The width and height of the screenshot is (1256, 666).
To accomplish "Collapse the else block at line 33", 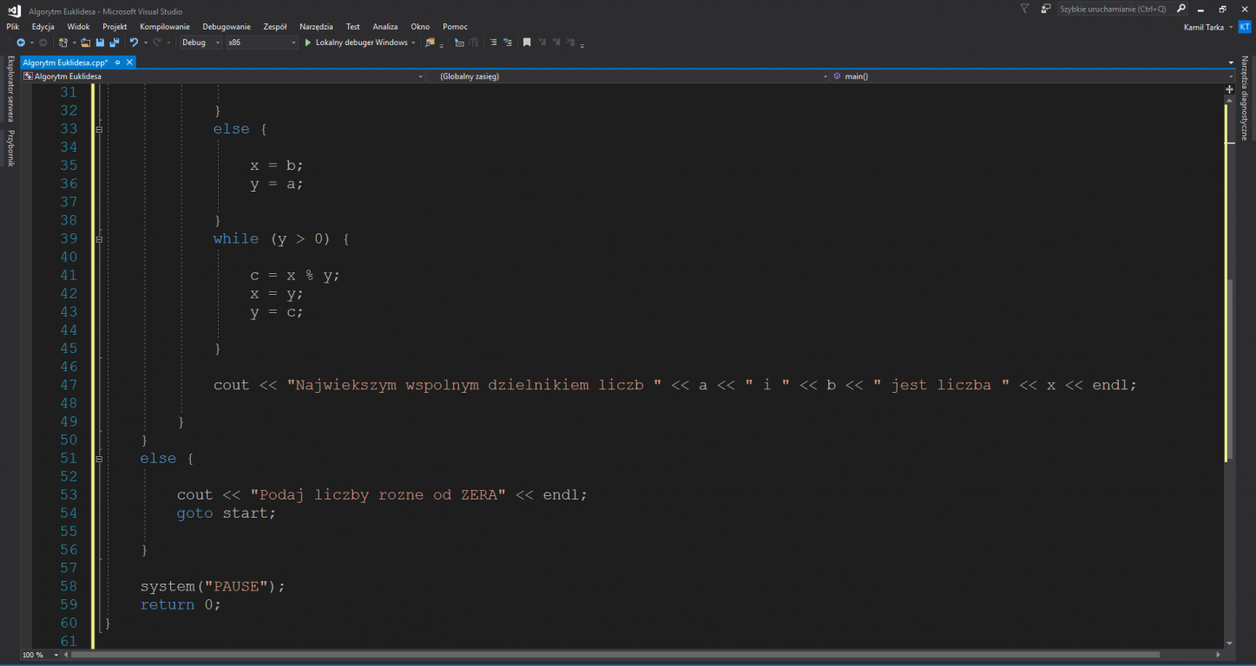I will 99,129.
